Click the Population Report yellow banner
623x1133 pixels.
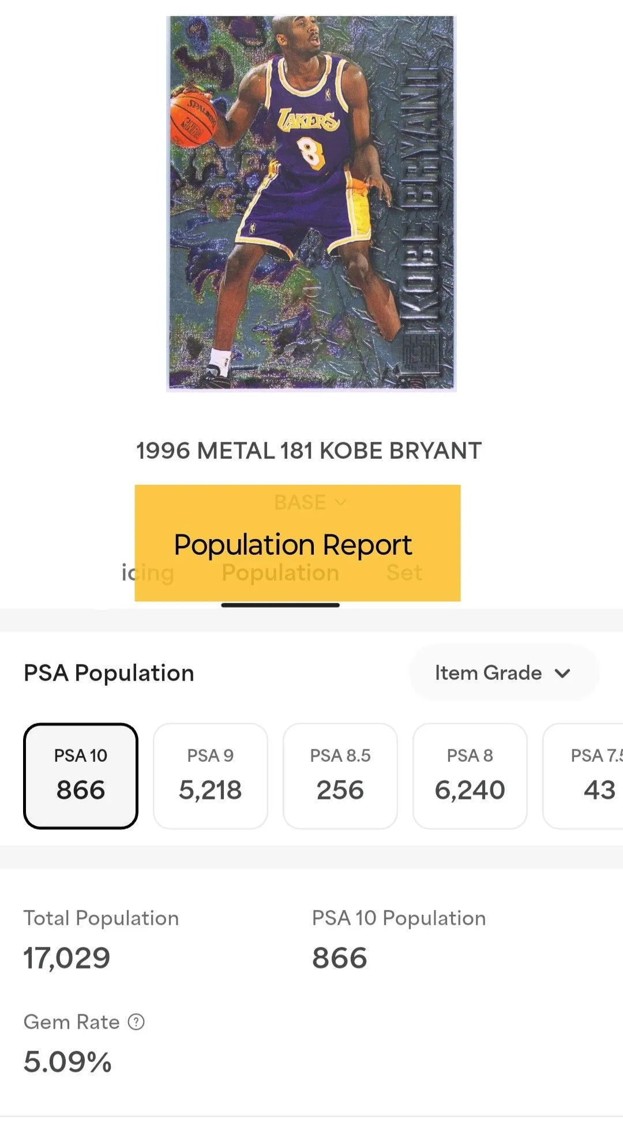pos(298,543)
